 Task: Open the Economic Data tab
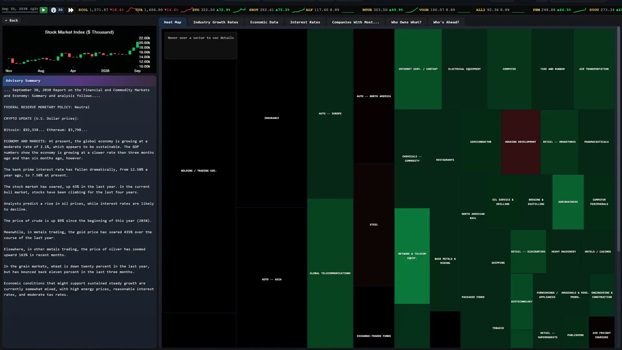[264, 22]
